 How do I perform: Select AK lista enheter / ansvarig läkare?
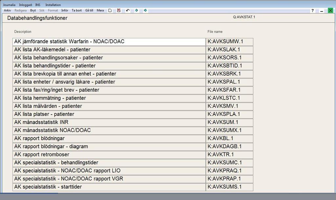(x=109, y=82)
